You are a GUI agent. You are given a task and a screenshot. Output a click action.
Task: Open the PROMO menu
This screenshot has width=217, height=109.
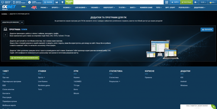[x=44, y=8]
